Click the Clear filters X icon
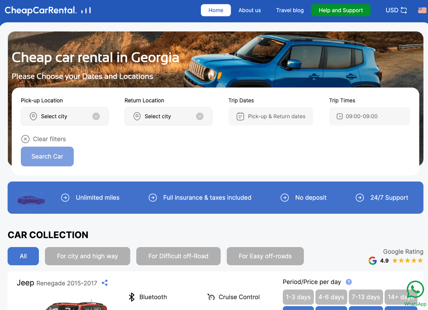 (x=25, y=139)
